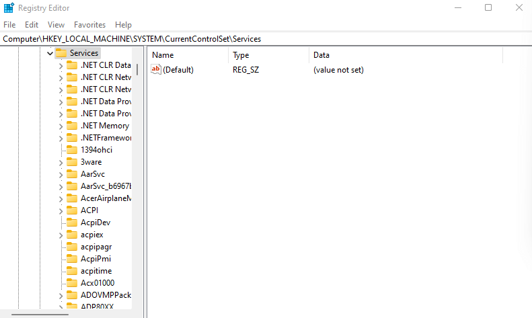Open the File menu
The height and width of the screenshot is (318, 532).
[x=9, y=25]
